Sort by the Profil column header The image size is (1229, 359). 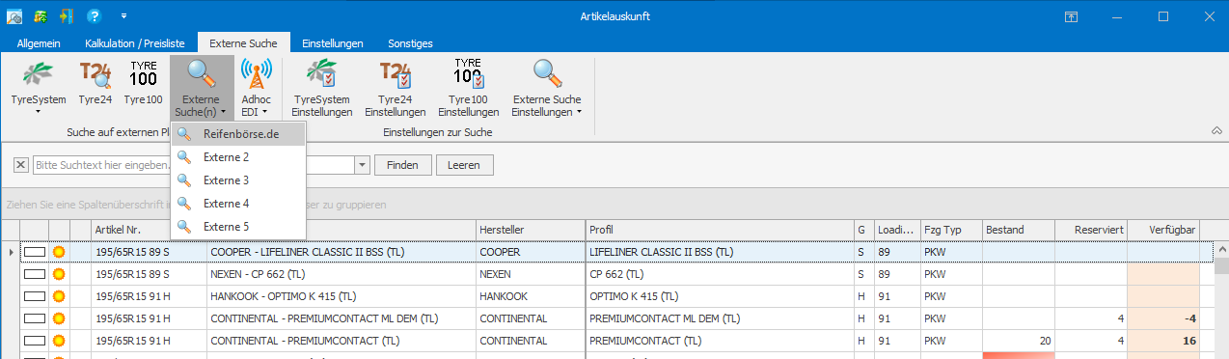tap(720, 230)
